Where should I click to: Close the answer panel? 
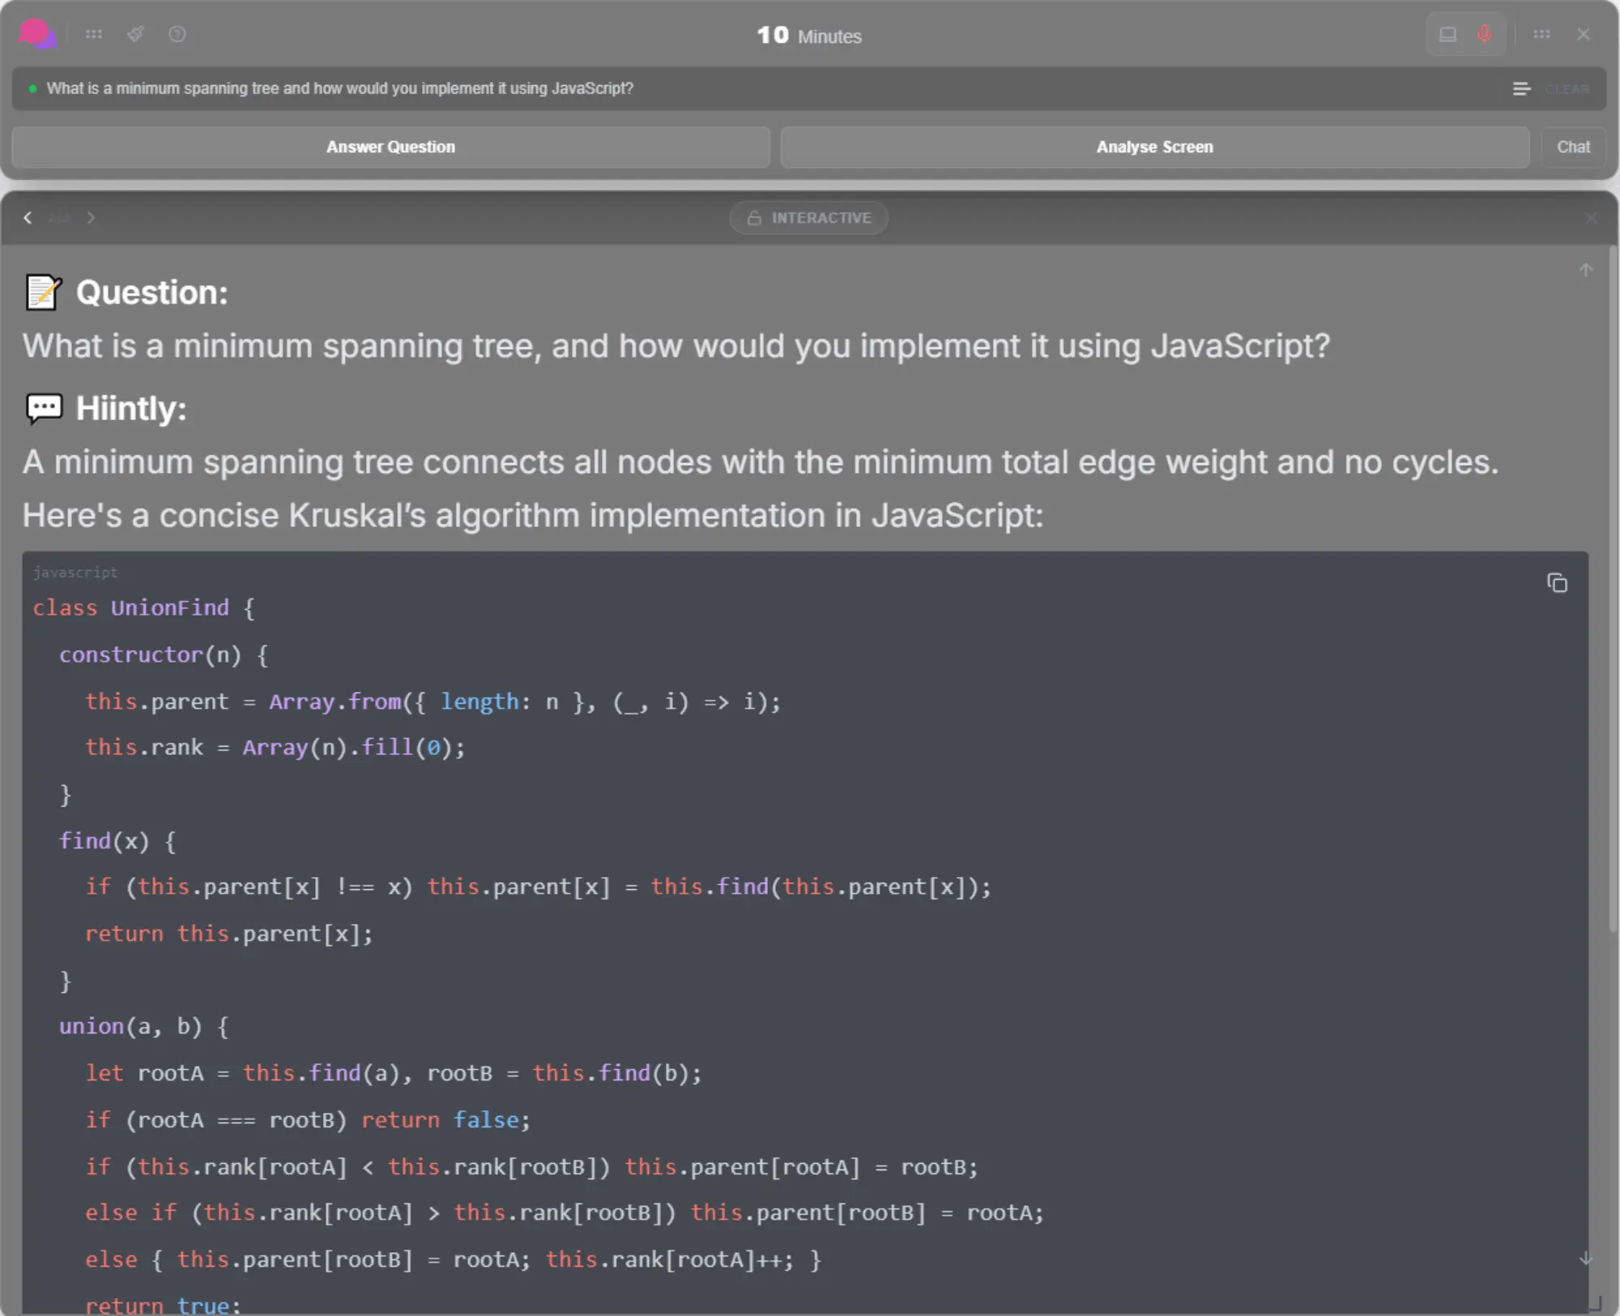tap(1592, 218)
